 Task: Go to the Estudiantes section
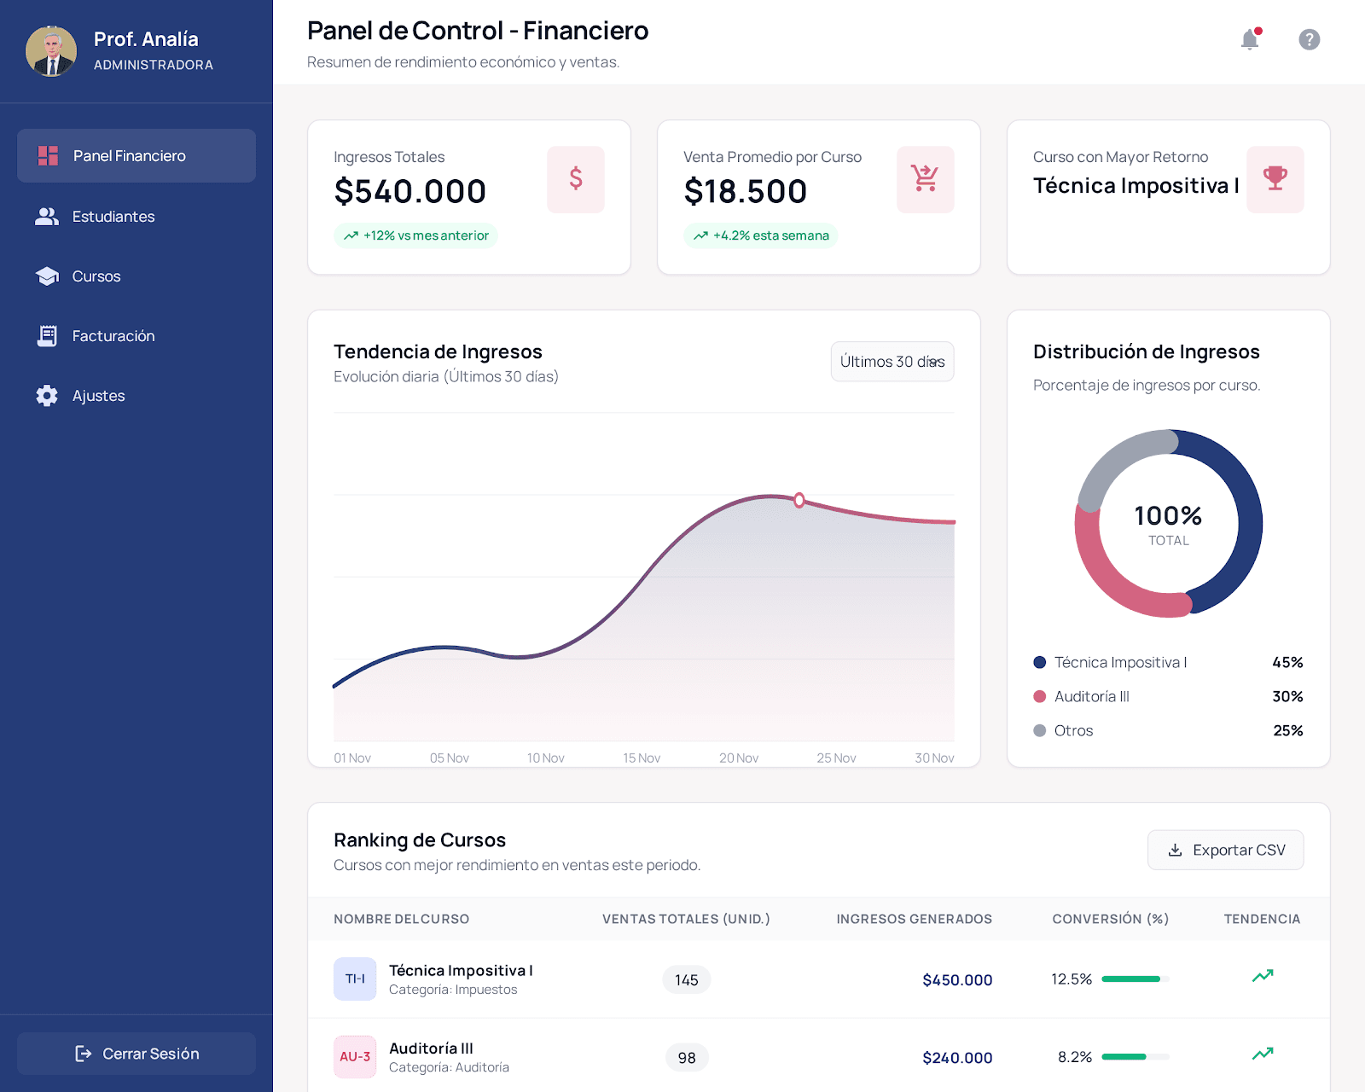[x=136, y=217]
